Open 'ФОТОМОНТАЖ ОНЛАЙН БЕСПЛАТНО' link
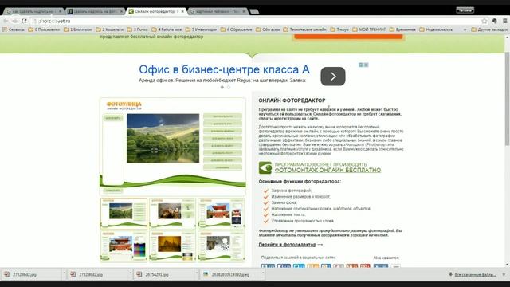 (328, 170)
